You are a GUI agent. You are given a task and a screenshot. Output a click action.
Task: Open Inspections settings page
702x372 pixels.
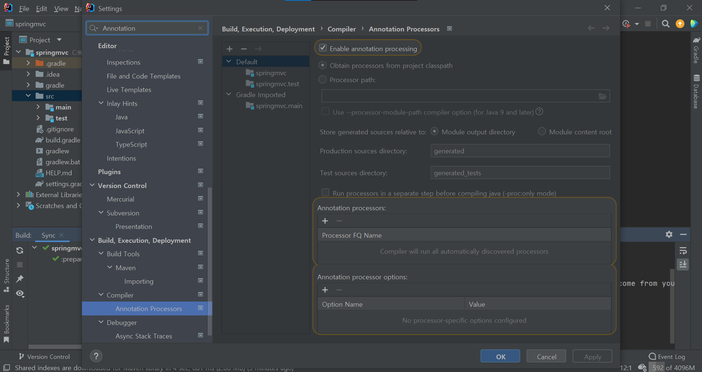[124, 62]
